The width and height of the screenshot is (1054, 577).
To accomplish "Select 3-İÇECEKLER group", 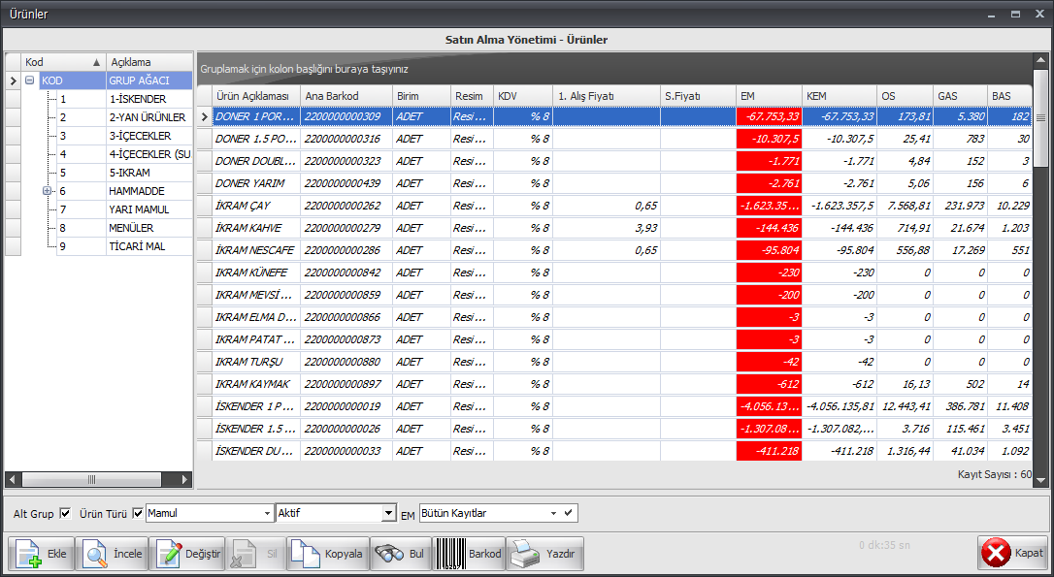I will tap(140, 136).
